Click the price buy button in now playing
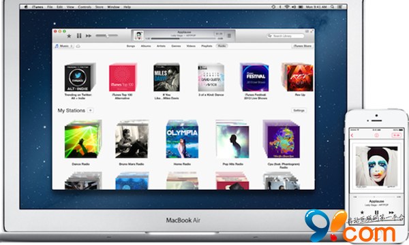This screenshot has height=245, width=409. click(x=219, y=33)
